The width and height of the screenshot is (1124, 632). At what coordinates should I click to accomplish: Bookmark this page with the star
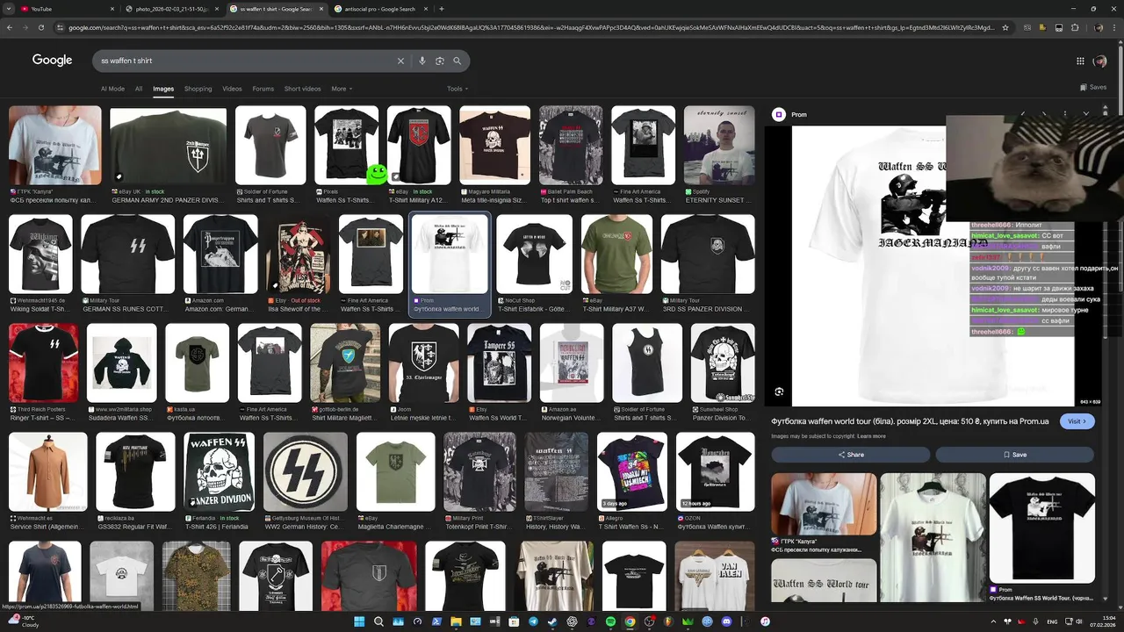1005,27
